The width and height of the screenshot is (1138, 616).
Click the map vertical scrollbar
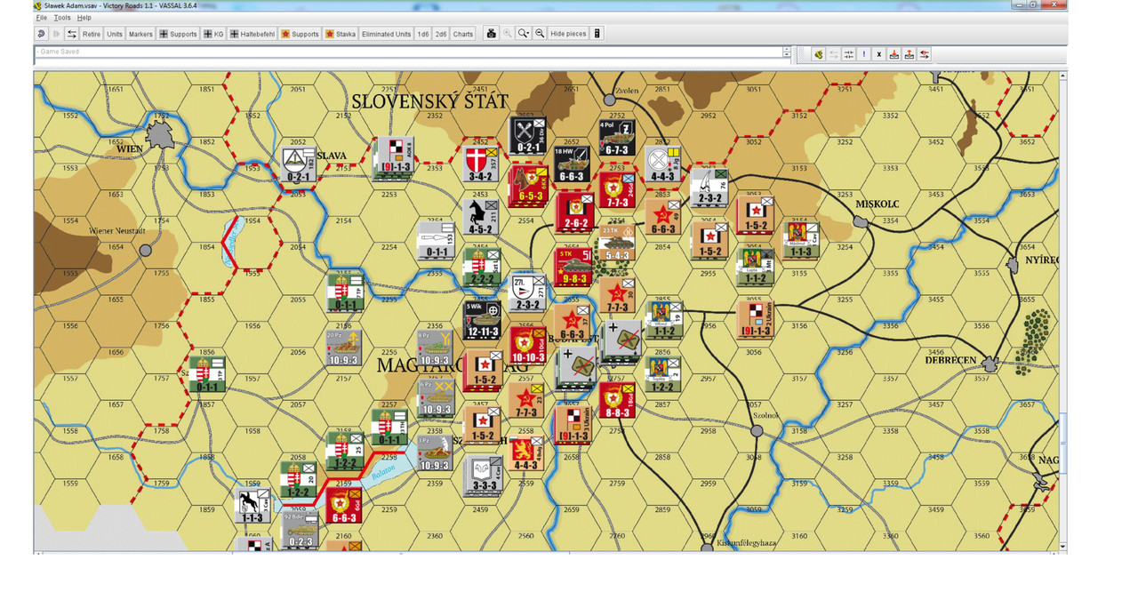1063,311
